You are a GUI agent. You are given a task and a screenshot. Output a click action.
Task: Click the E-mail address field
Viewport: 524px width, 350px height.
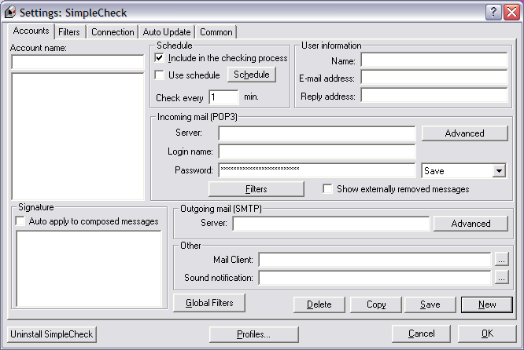[x=434, y=78]
